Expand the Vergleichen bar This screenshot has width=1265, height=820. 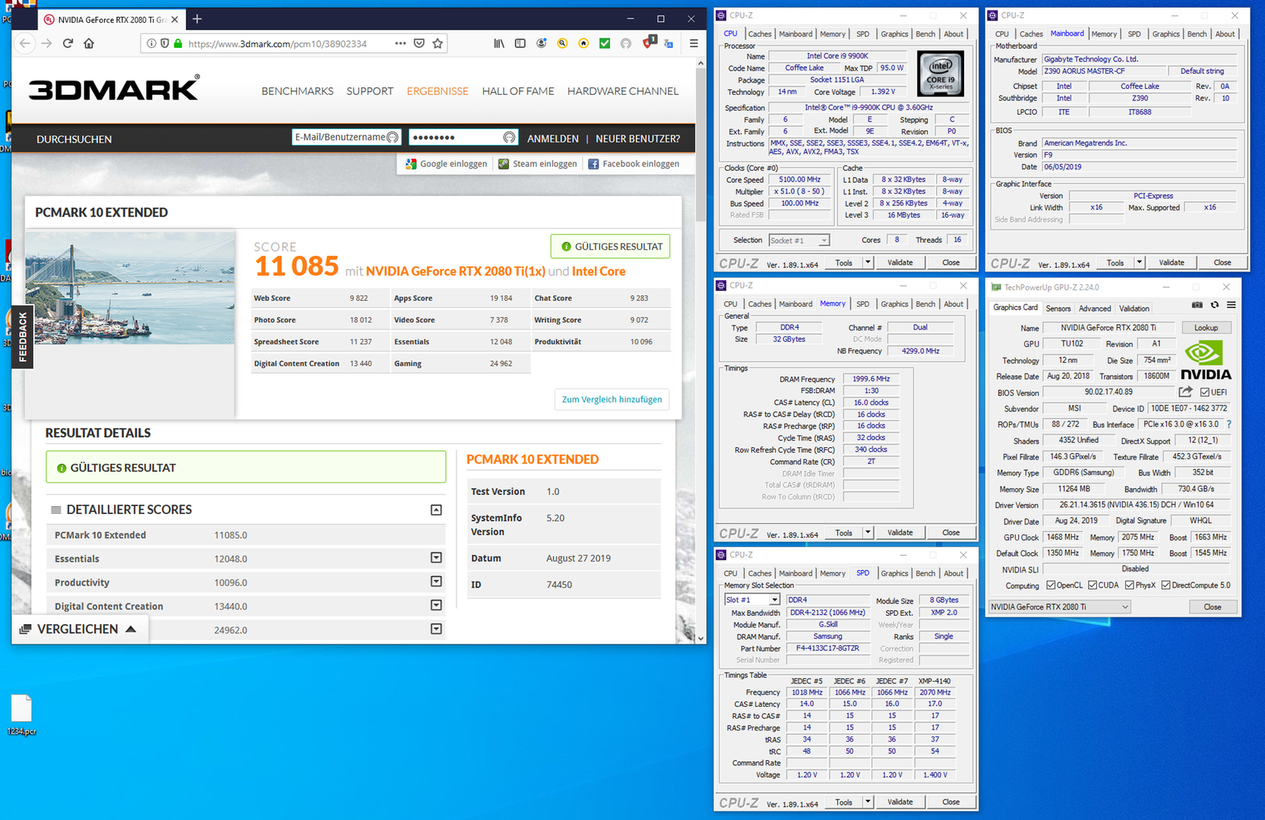(79, 629)
